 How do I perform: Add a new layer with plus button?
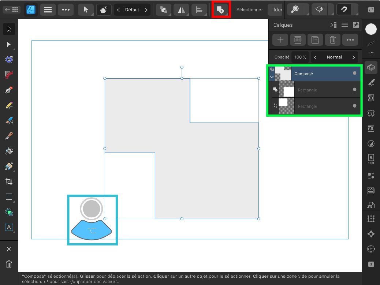pos(280,40)
